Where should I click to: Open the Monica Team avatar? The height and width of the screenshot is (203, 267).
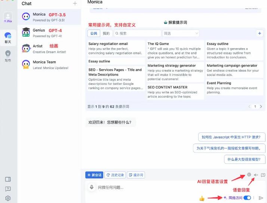[x=26, y=64]
